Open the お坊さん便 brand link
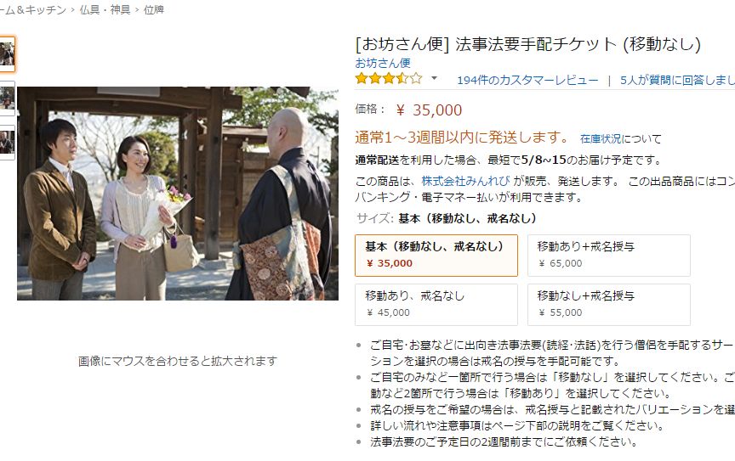This screenshot has height=461, width=735. [x=383, y=63]
